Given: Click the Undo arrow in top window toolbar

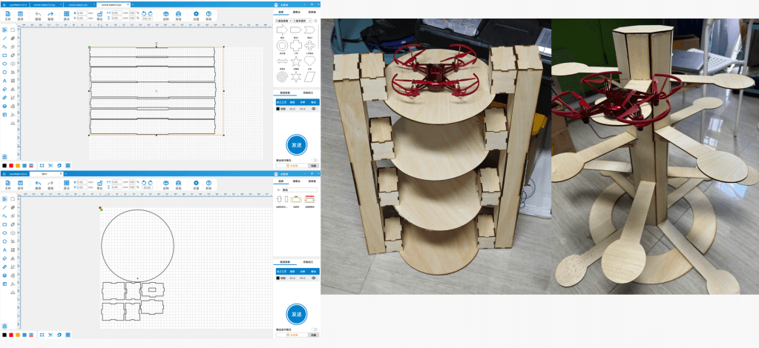Looking at the screenshot, I should 39,14.
